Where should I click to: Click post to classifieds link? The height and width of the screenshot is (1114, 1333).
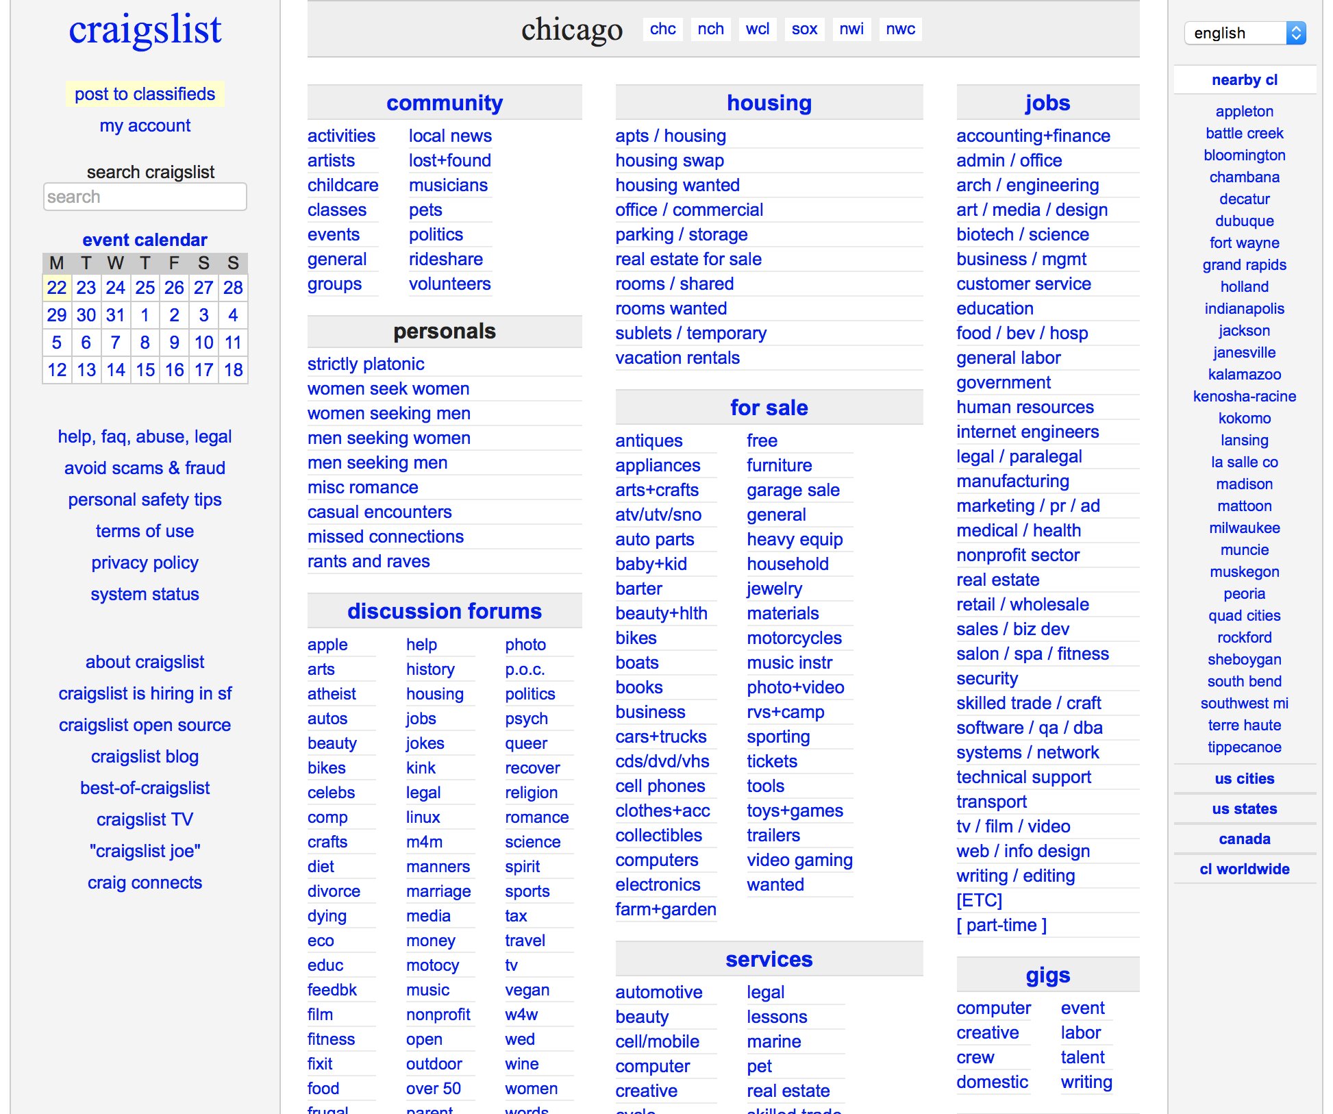(145, 94)
